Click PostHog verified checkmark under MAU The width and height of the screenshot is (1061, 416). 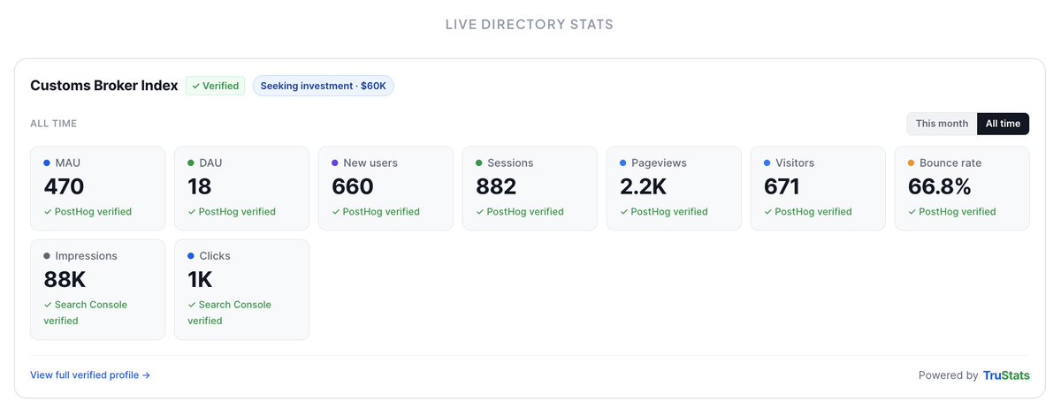tap(48, 212)
